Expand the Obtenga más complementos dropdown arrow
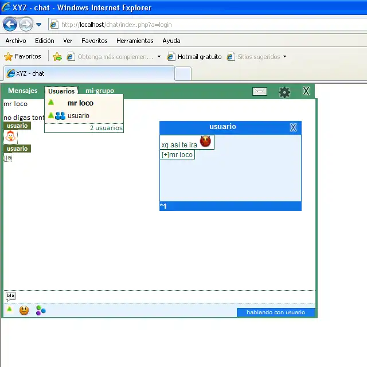Viewport: 367px width, 367px height. tap(159, 57)
